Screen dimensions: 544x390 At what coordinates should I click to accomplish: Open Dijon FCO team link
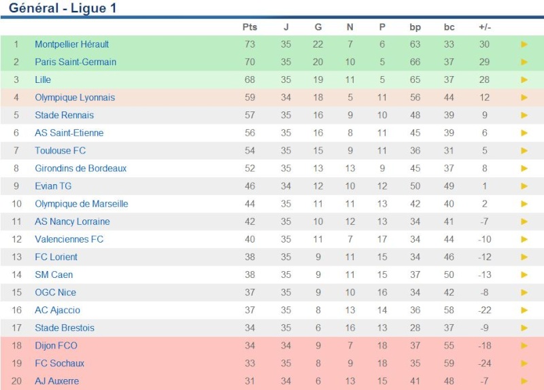click(56, 346)
